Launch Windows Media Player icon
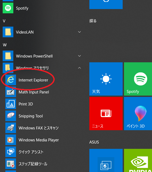152x172 pixels. [x=11, y=140]
